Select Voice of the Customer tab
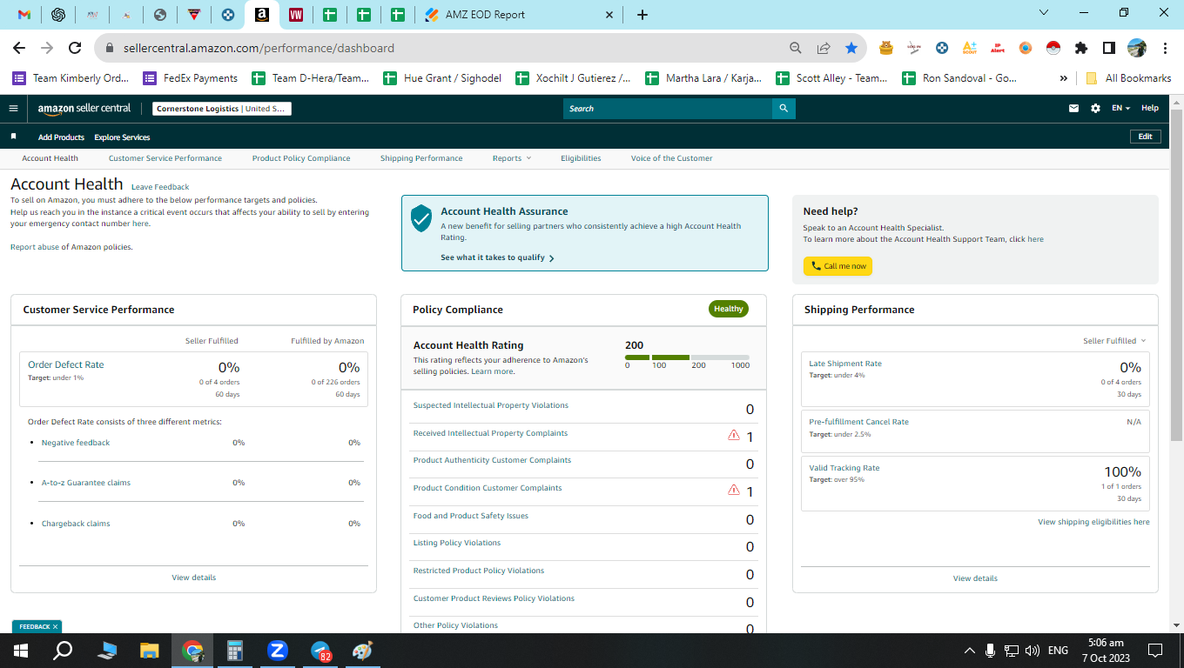This screenshot has width=1184, height=668. click(x=671, y=158)
